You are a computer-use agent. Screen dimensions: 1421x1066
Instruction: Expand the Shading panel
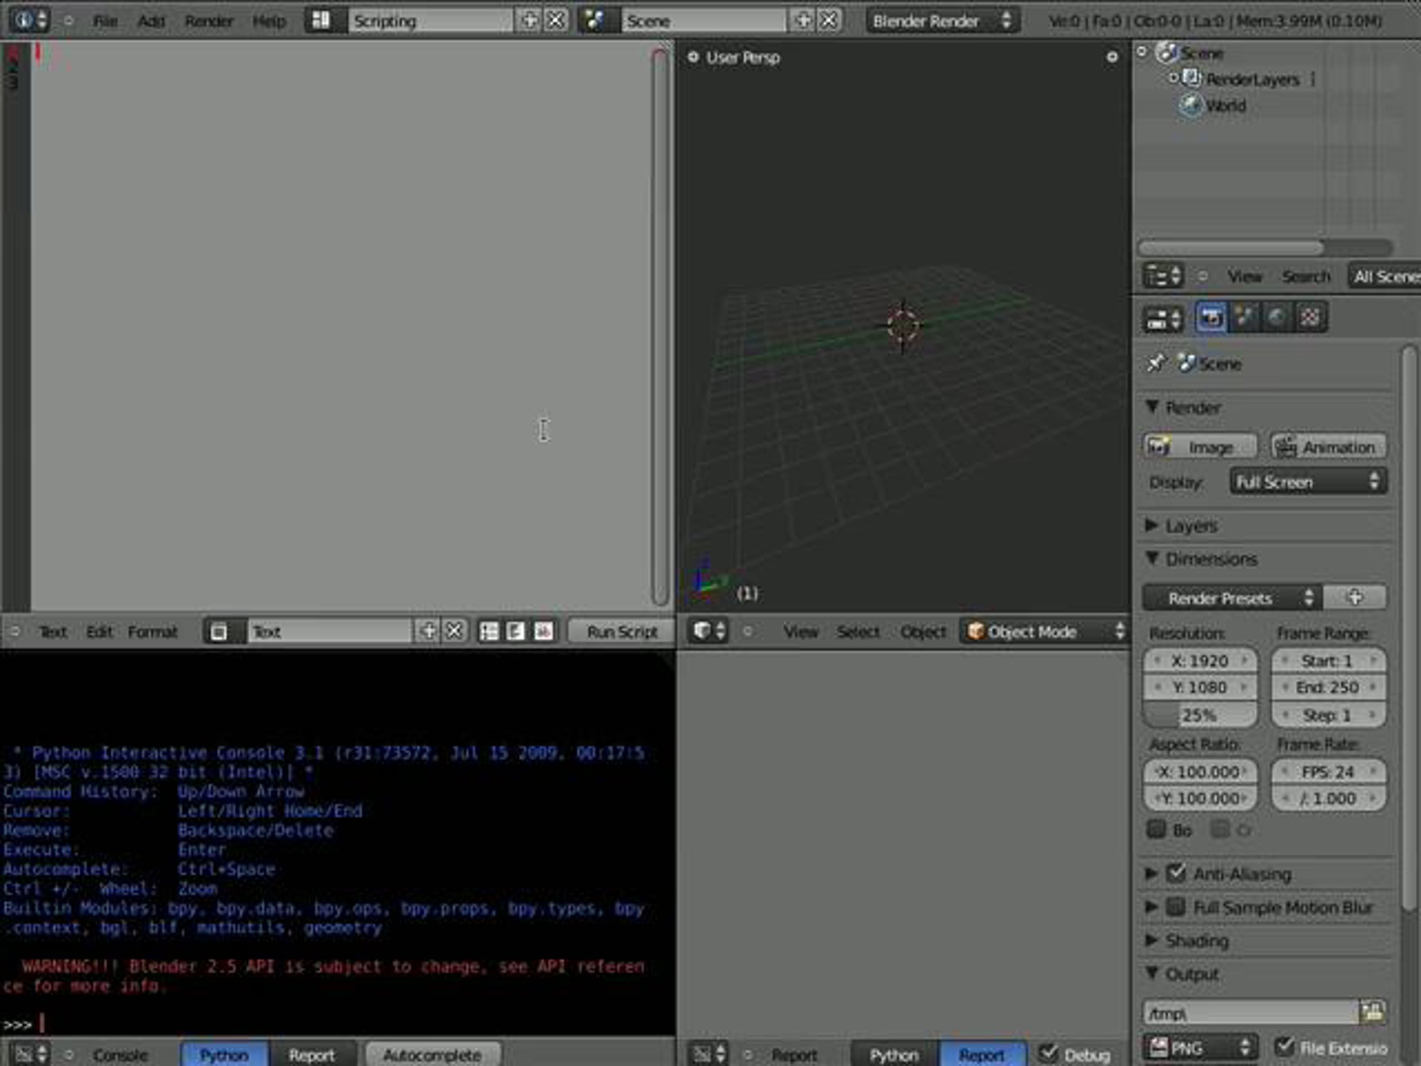pos(1152,940)
